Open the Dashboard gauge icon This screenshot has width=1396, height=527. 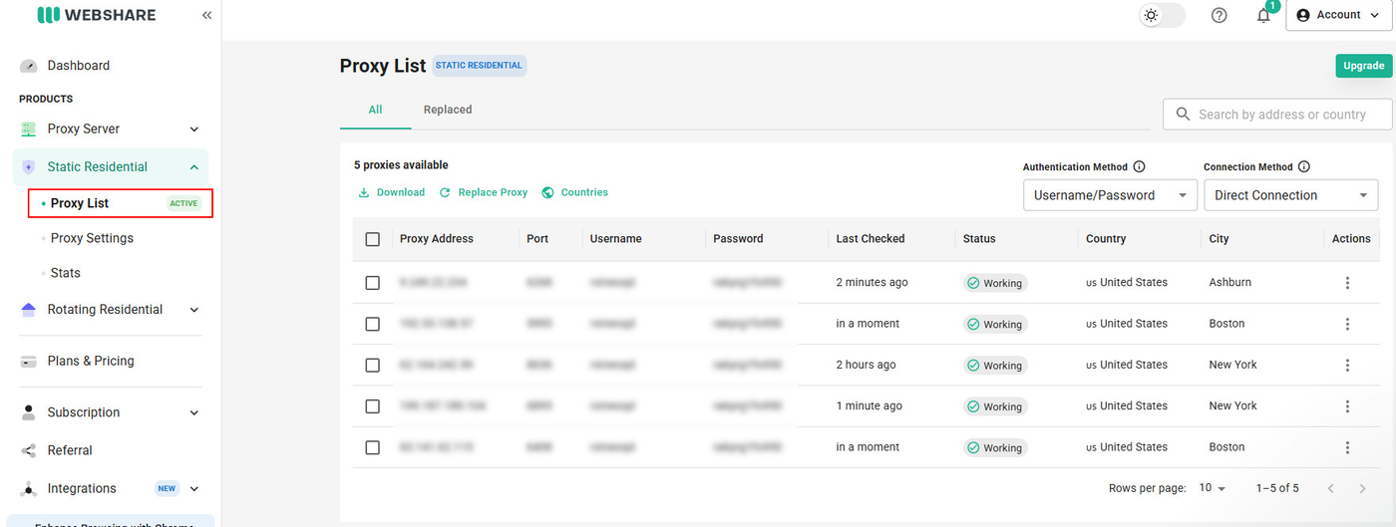click(28, 66)
